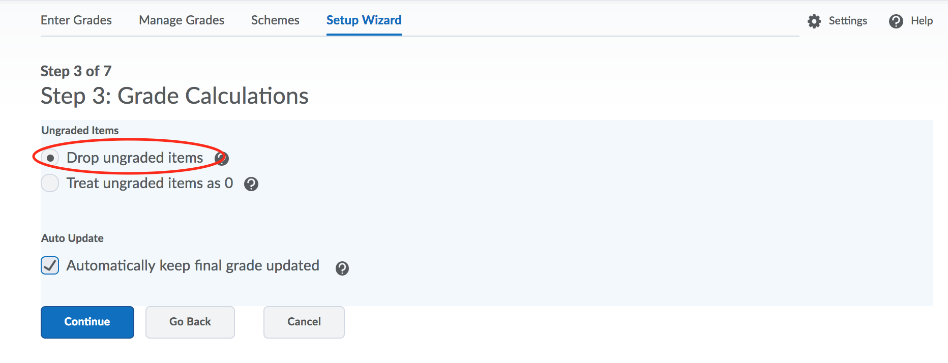Click the Go Back button
The width and height of the screenshot is (948, 363).
click(x=190, y=322)
